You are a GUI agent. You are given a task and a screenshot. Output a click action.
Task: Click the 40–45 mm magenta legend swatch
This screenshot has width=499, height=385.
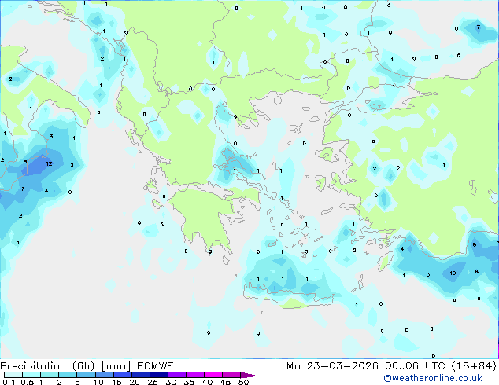(213, 375)
